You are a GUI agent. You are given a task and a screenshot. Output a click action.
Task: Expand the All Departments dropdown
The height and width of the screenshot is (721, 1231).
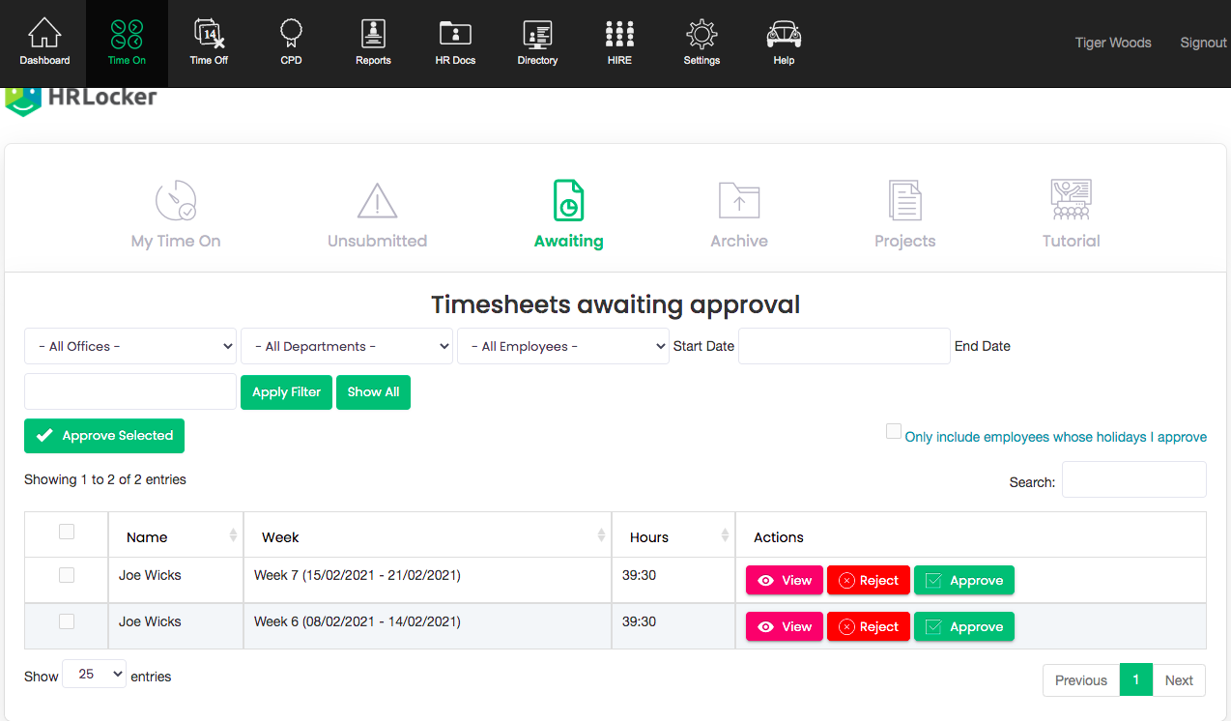point(346,345)
